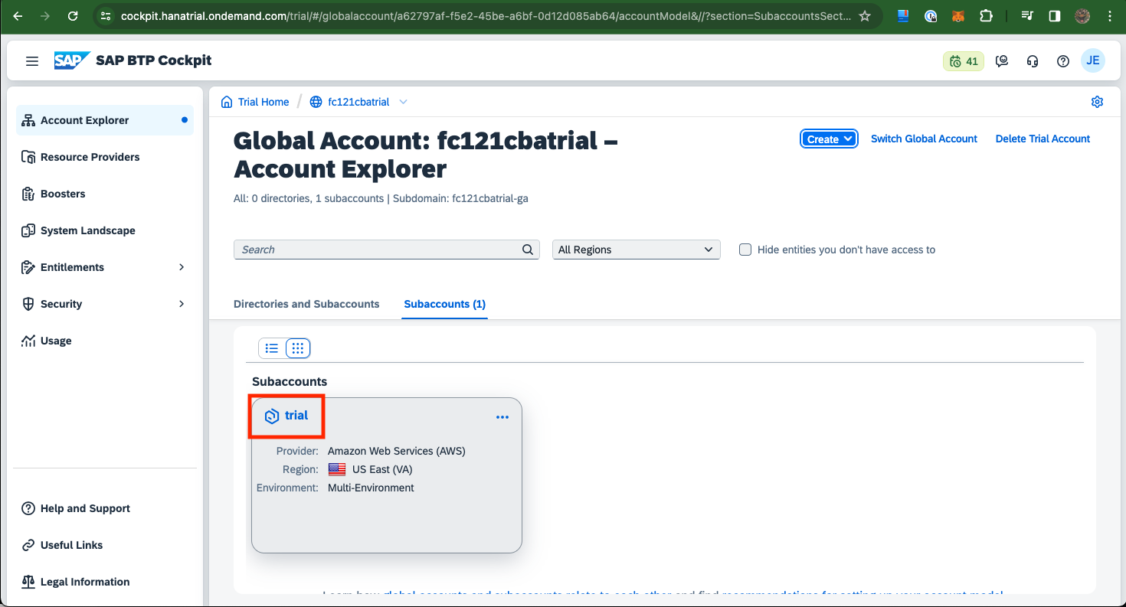Open the headset support icon
Image resolution: width=1126 pixels, height=607 pixels.
click(x=1033, y=61)
